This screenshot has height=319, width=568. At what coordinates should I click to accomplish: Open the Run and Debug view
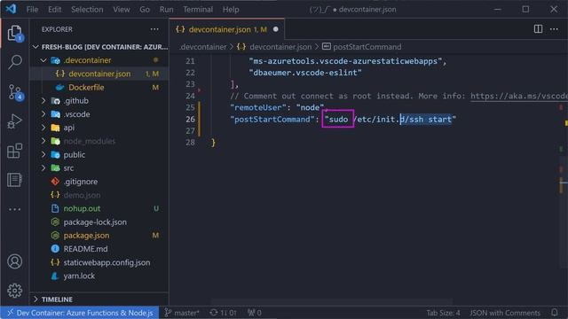tap(14, 121)
